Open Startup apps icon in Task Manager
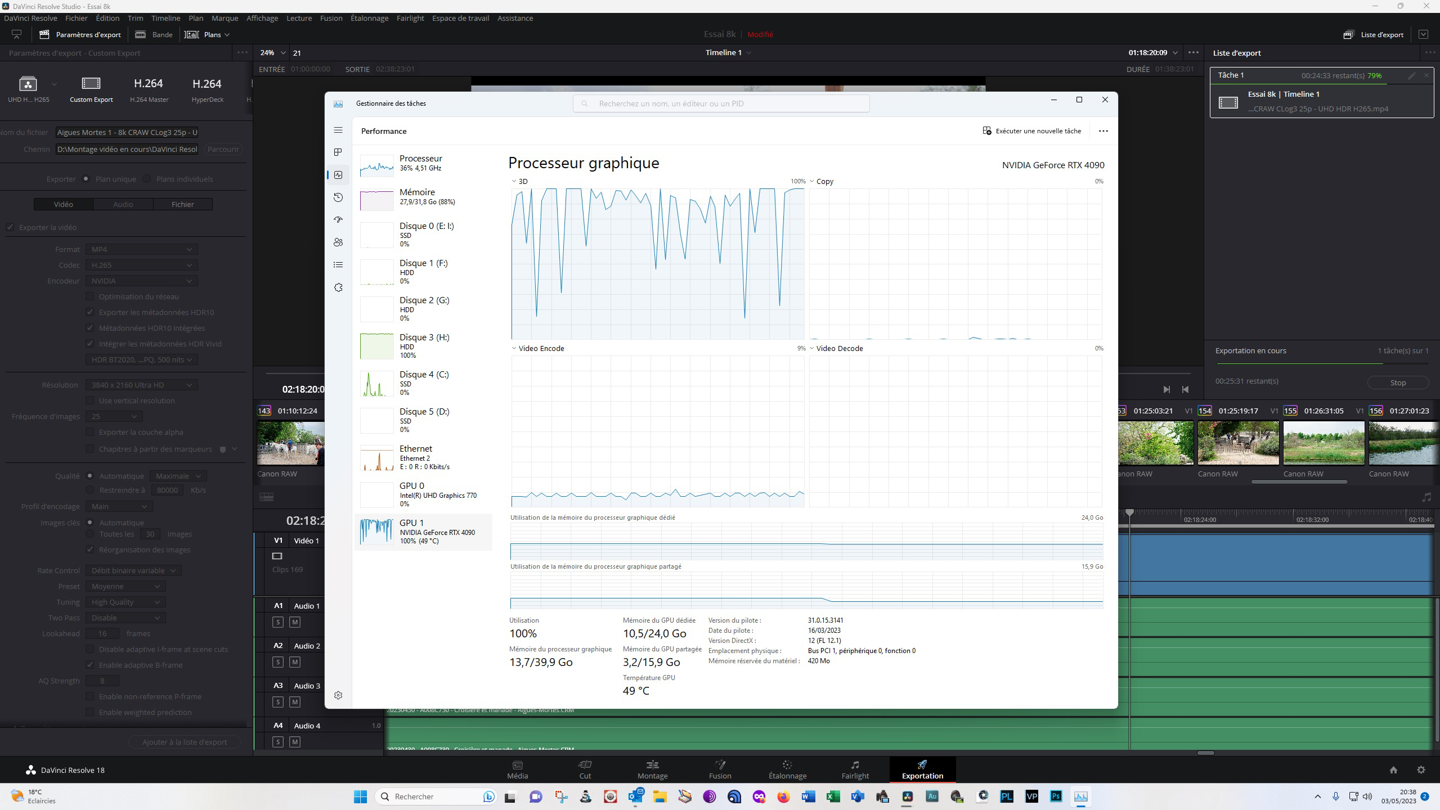This screenshot has height=810, width=1440. tap(338, 220)
